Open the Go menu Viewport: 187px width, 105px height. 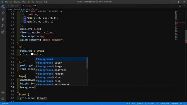(x=29, y=2)
